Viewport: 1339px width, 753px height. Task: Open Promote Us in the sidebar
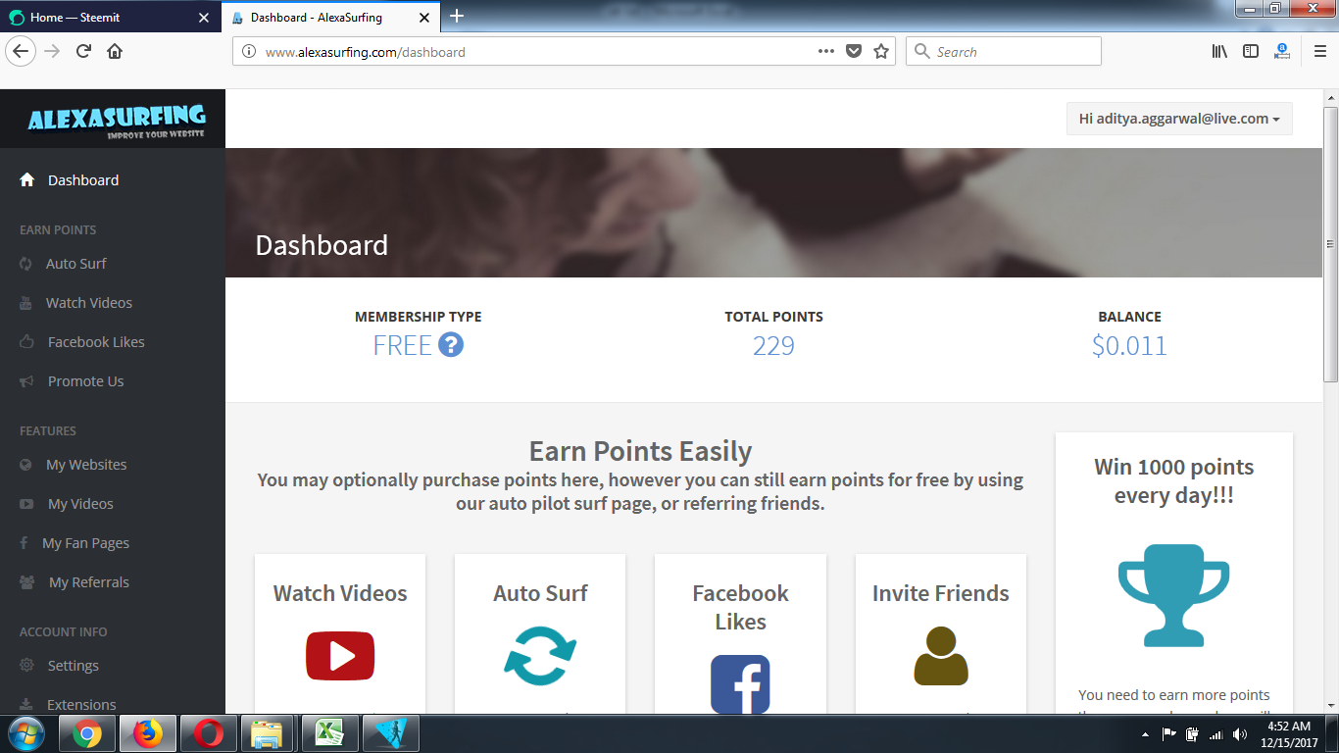pyautogui.click(x=86, y=381)
